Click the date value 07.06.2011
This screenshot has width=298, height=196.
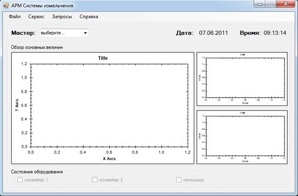pos(214,33)
